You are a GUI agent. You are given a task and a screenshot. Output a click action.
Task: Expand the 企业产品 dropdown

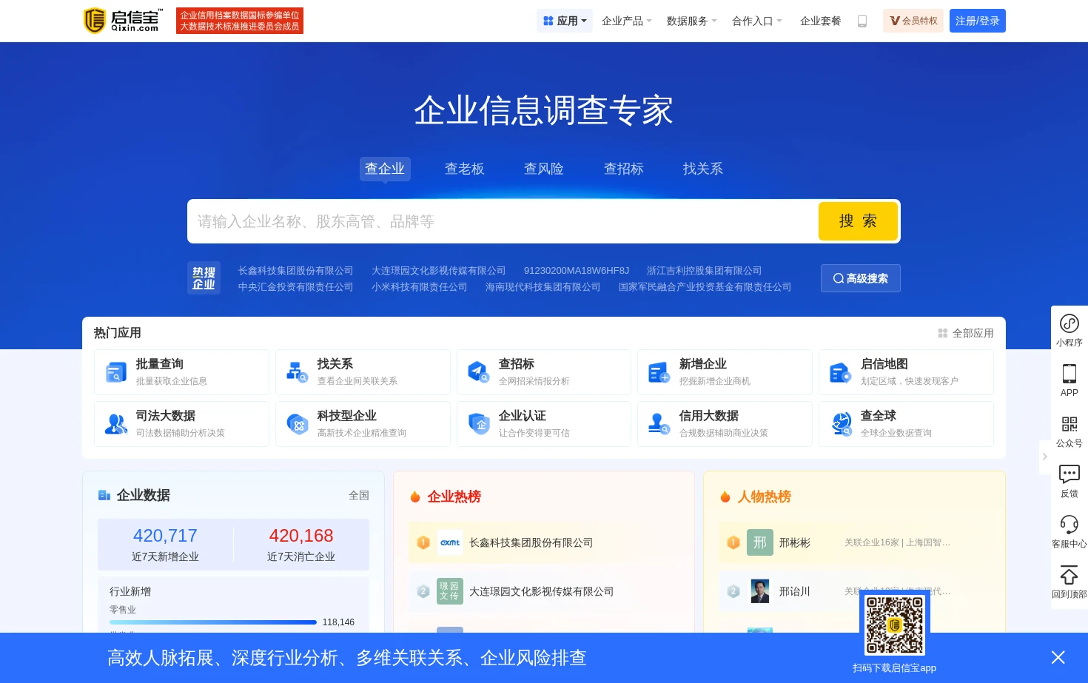(x=627, y=21)
